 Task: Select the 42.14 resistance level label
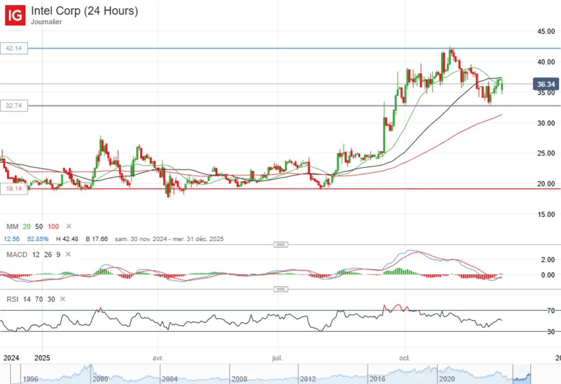coord(14,49)
